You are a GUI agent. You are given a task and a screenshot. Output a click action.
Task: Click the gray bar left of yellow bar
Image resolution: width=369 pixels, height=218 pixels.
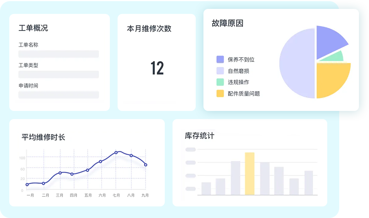[x=236, y=178]
